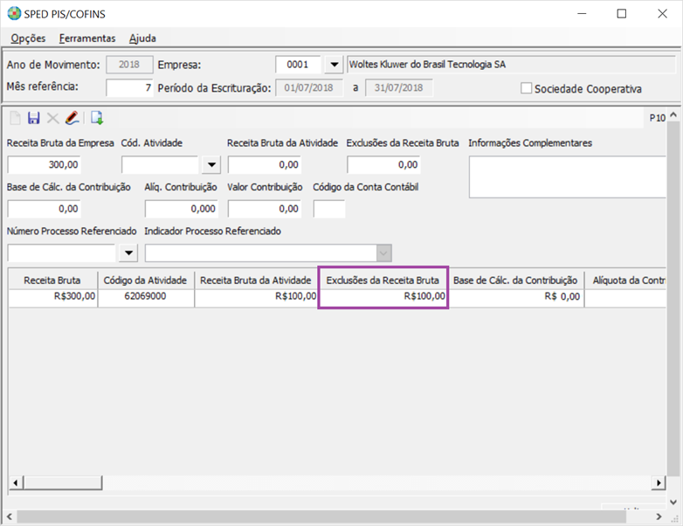
Task: Click the New document toolbar icon
Action: click(15, 118)
